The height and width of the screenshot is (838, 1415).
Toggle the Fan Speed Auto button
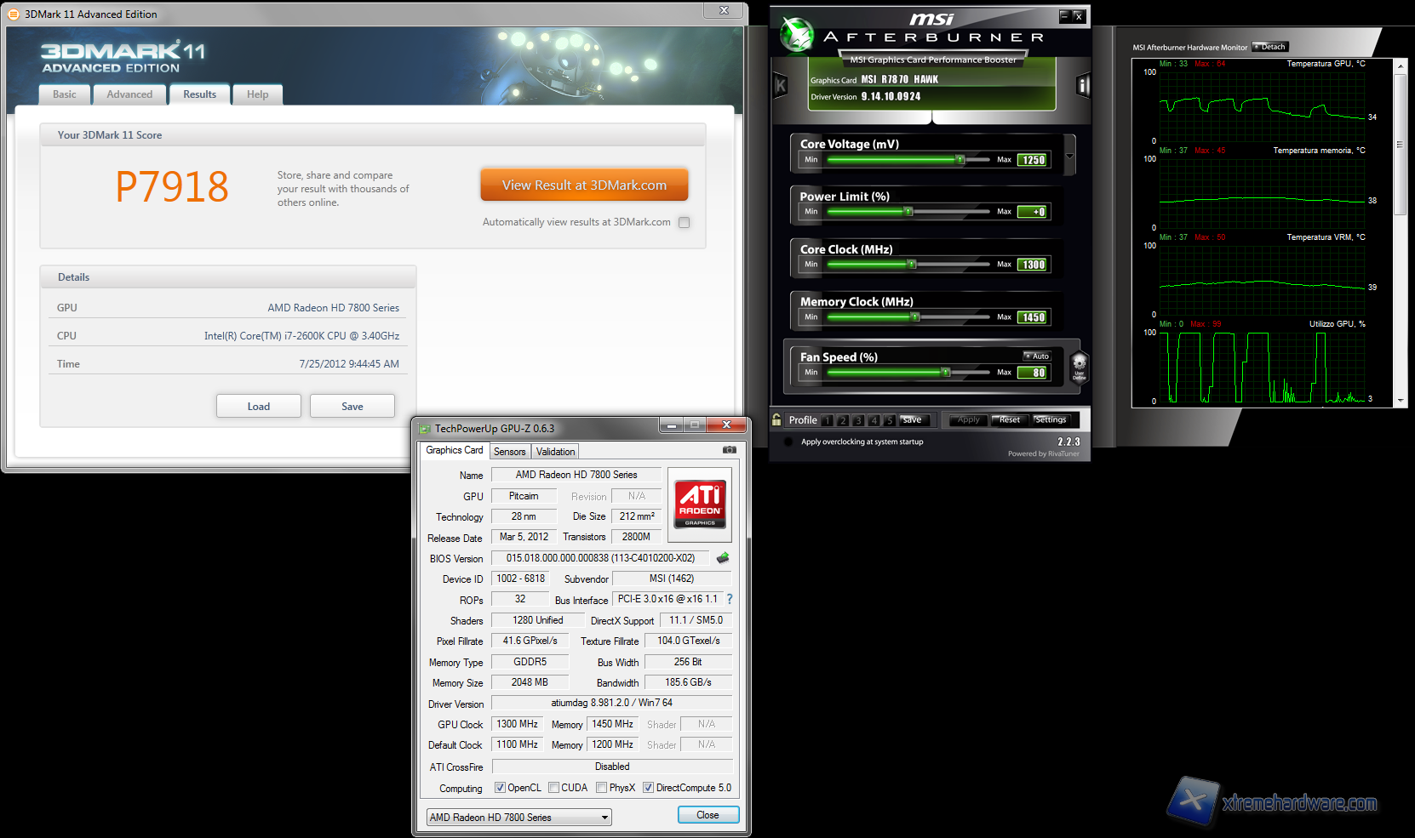tap(1037, 356)
